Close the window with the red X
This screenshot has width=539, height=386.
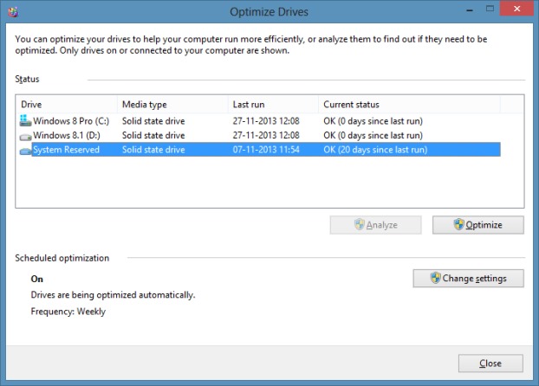(516, 9)
